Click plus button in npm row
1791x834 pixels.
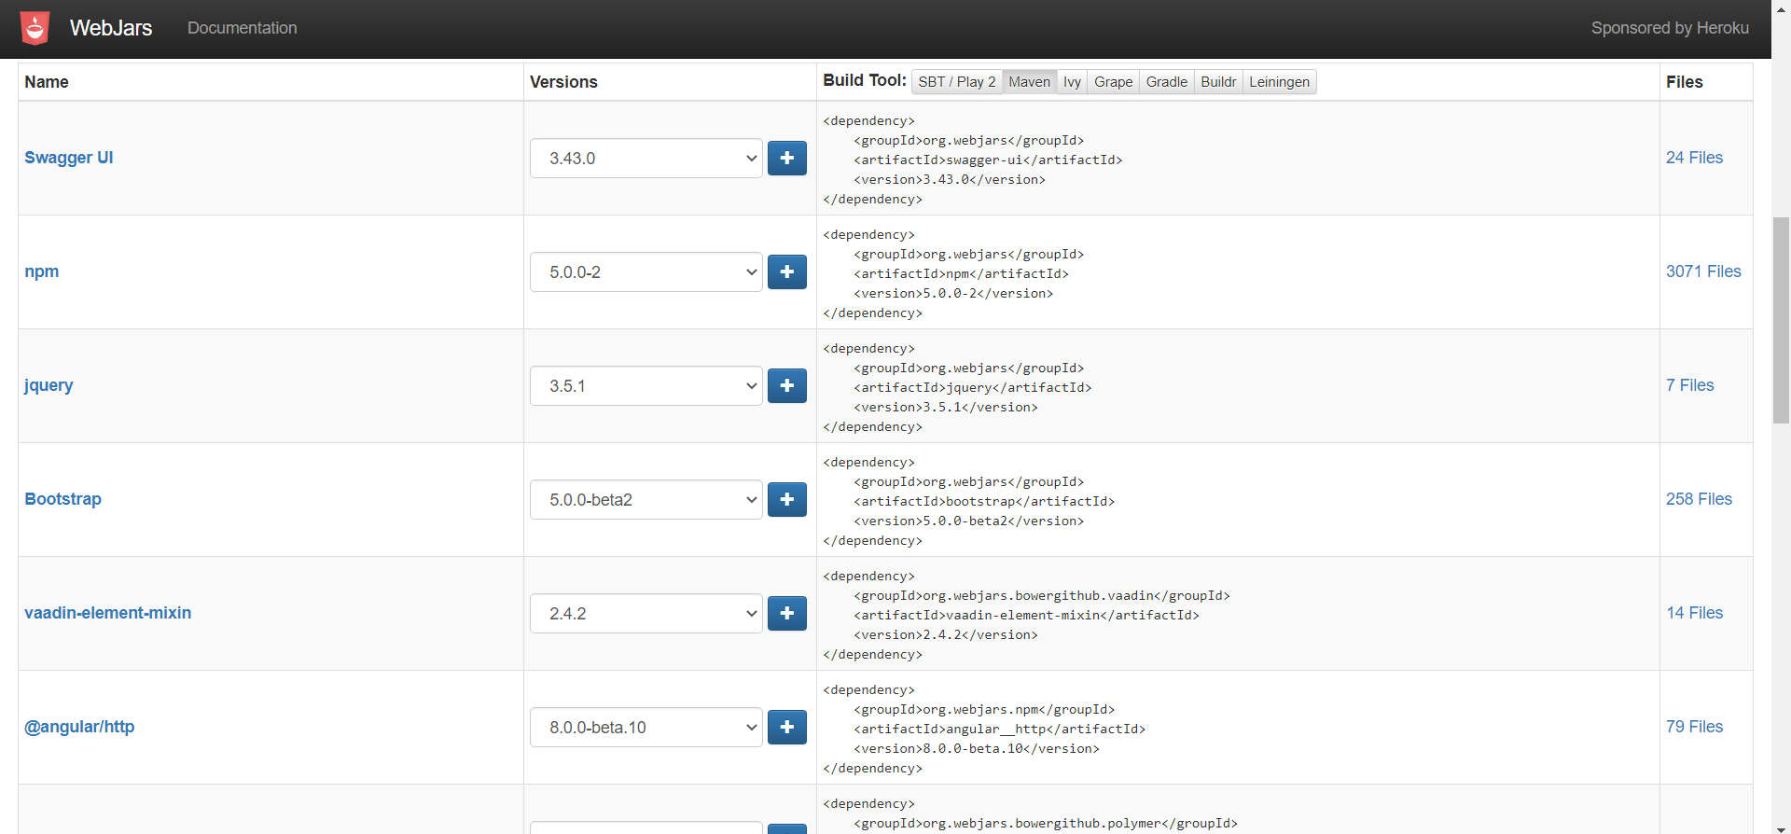click(x=787, y=272)
